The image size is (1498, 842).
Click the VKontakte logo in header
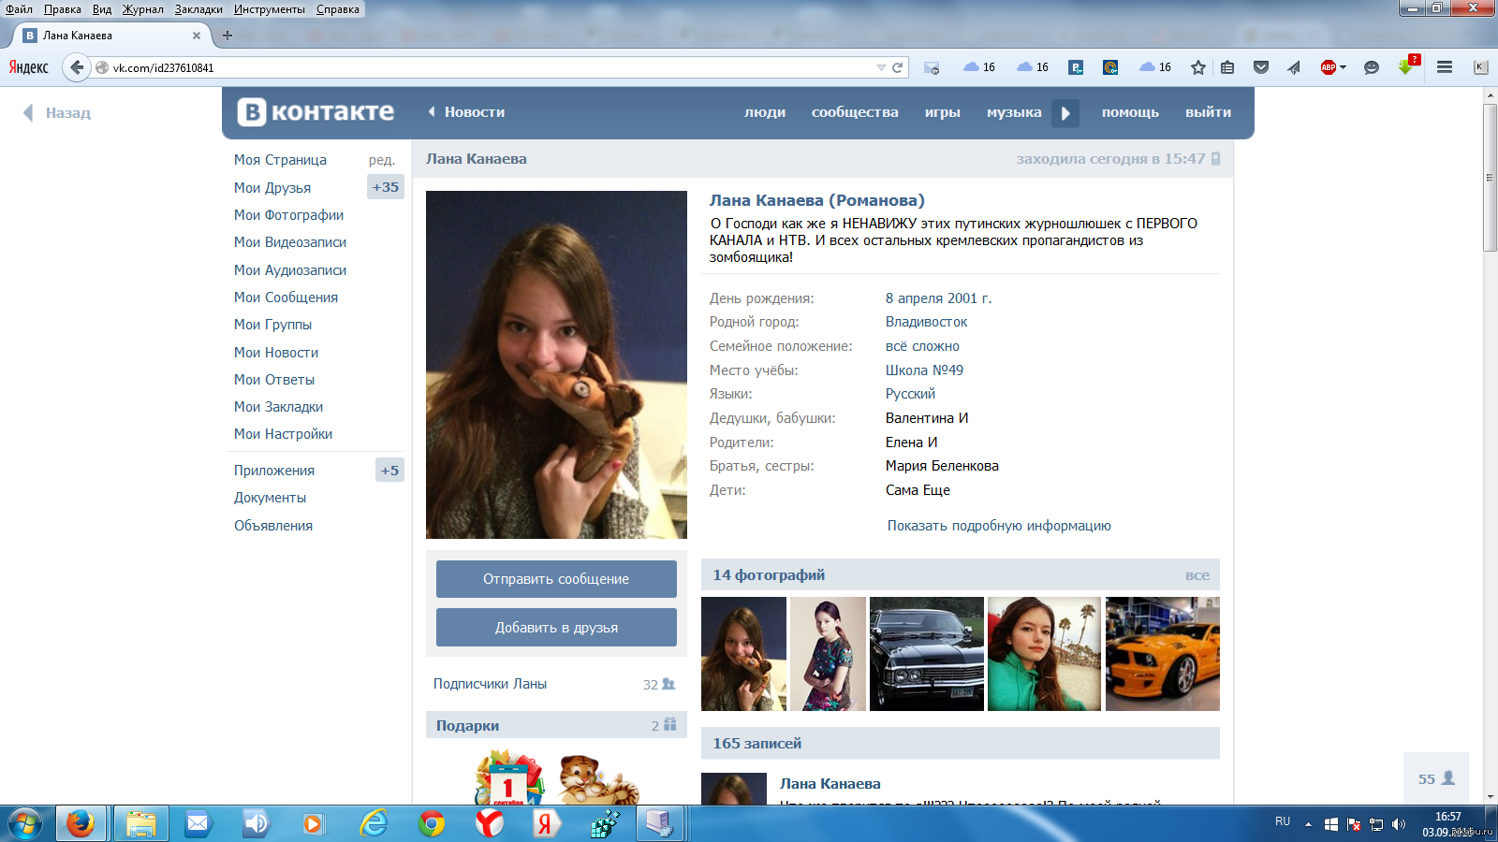click(x=316, y=112)
